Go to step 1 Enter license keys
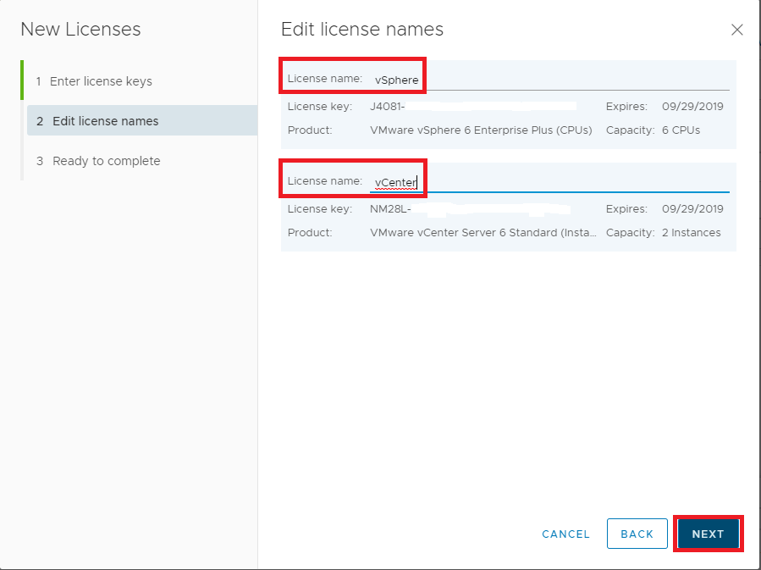761x570 pixels. click(100, 81)
